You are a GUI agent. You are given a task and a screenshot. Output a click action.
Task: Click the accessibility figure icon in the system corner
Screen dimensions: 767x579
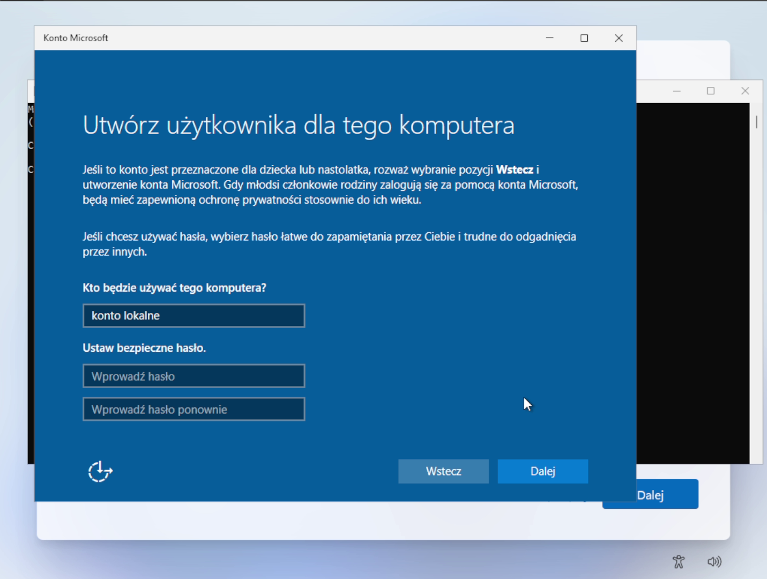[679, 562]
